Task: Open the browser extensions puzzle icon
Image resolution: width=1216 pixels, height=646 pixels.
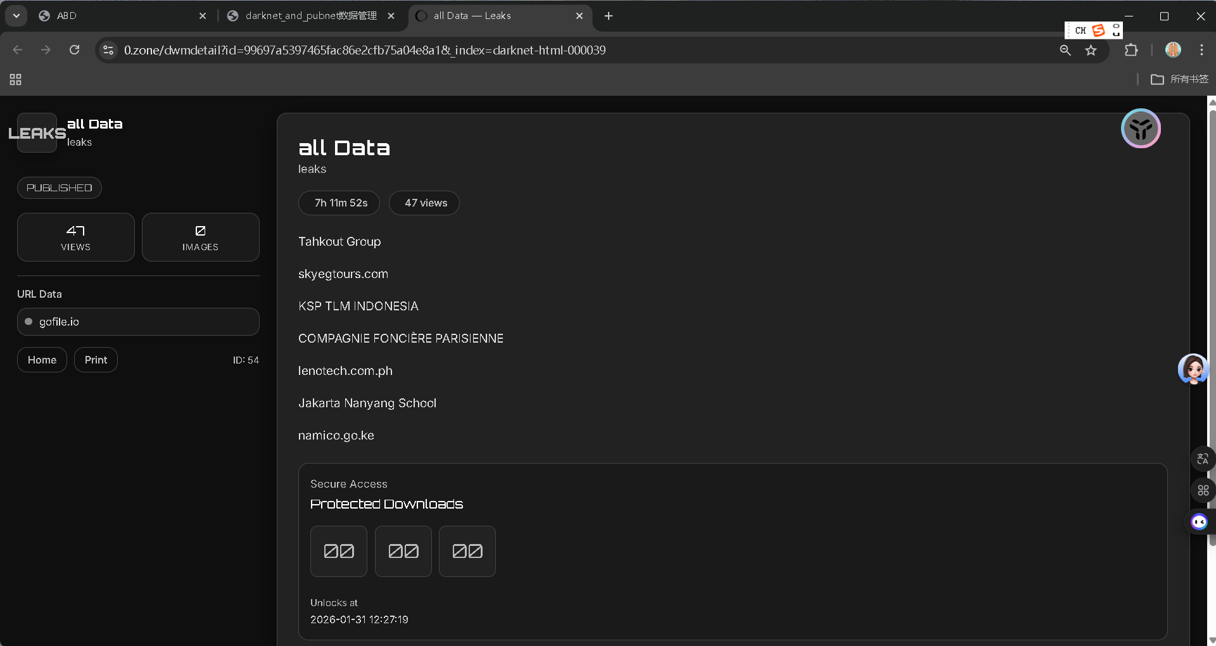Action: pos(1131,50)
